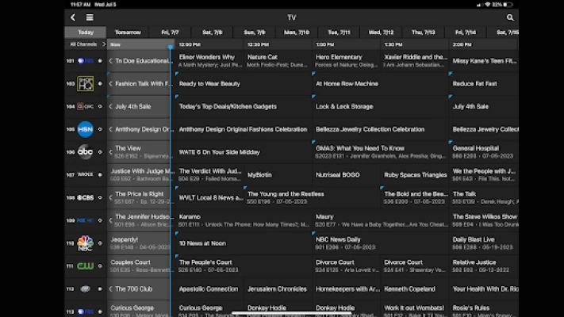564x317 pixels.
Task: Toggle favorite dot for channel 101
Action: [100, 61]
